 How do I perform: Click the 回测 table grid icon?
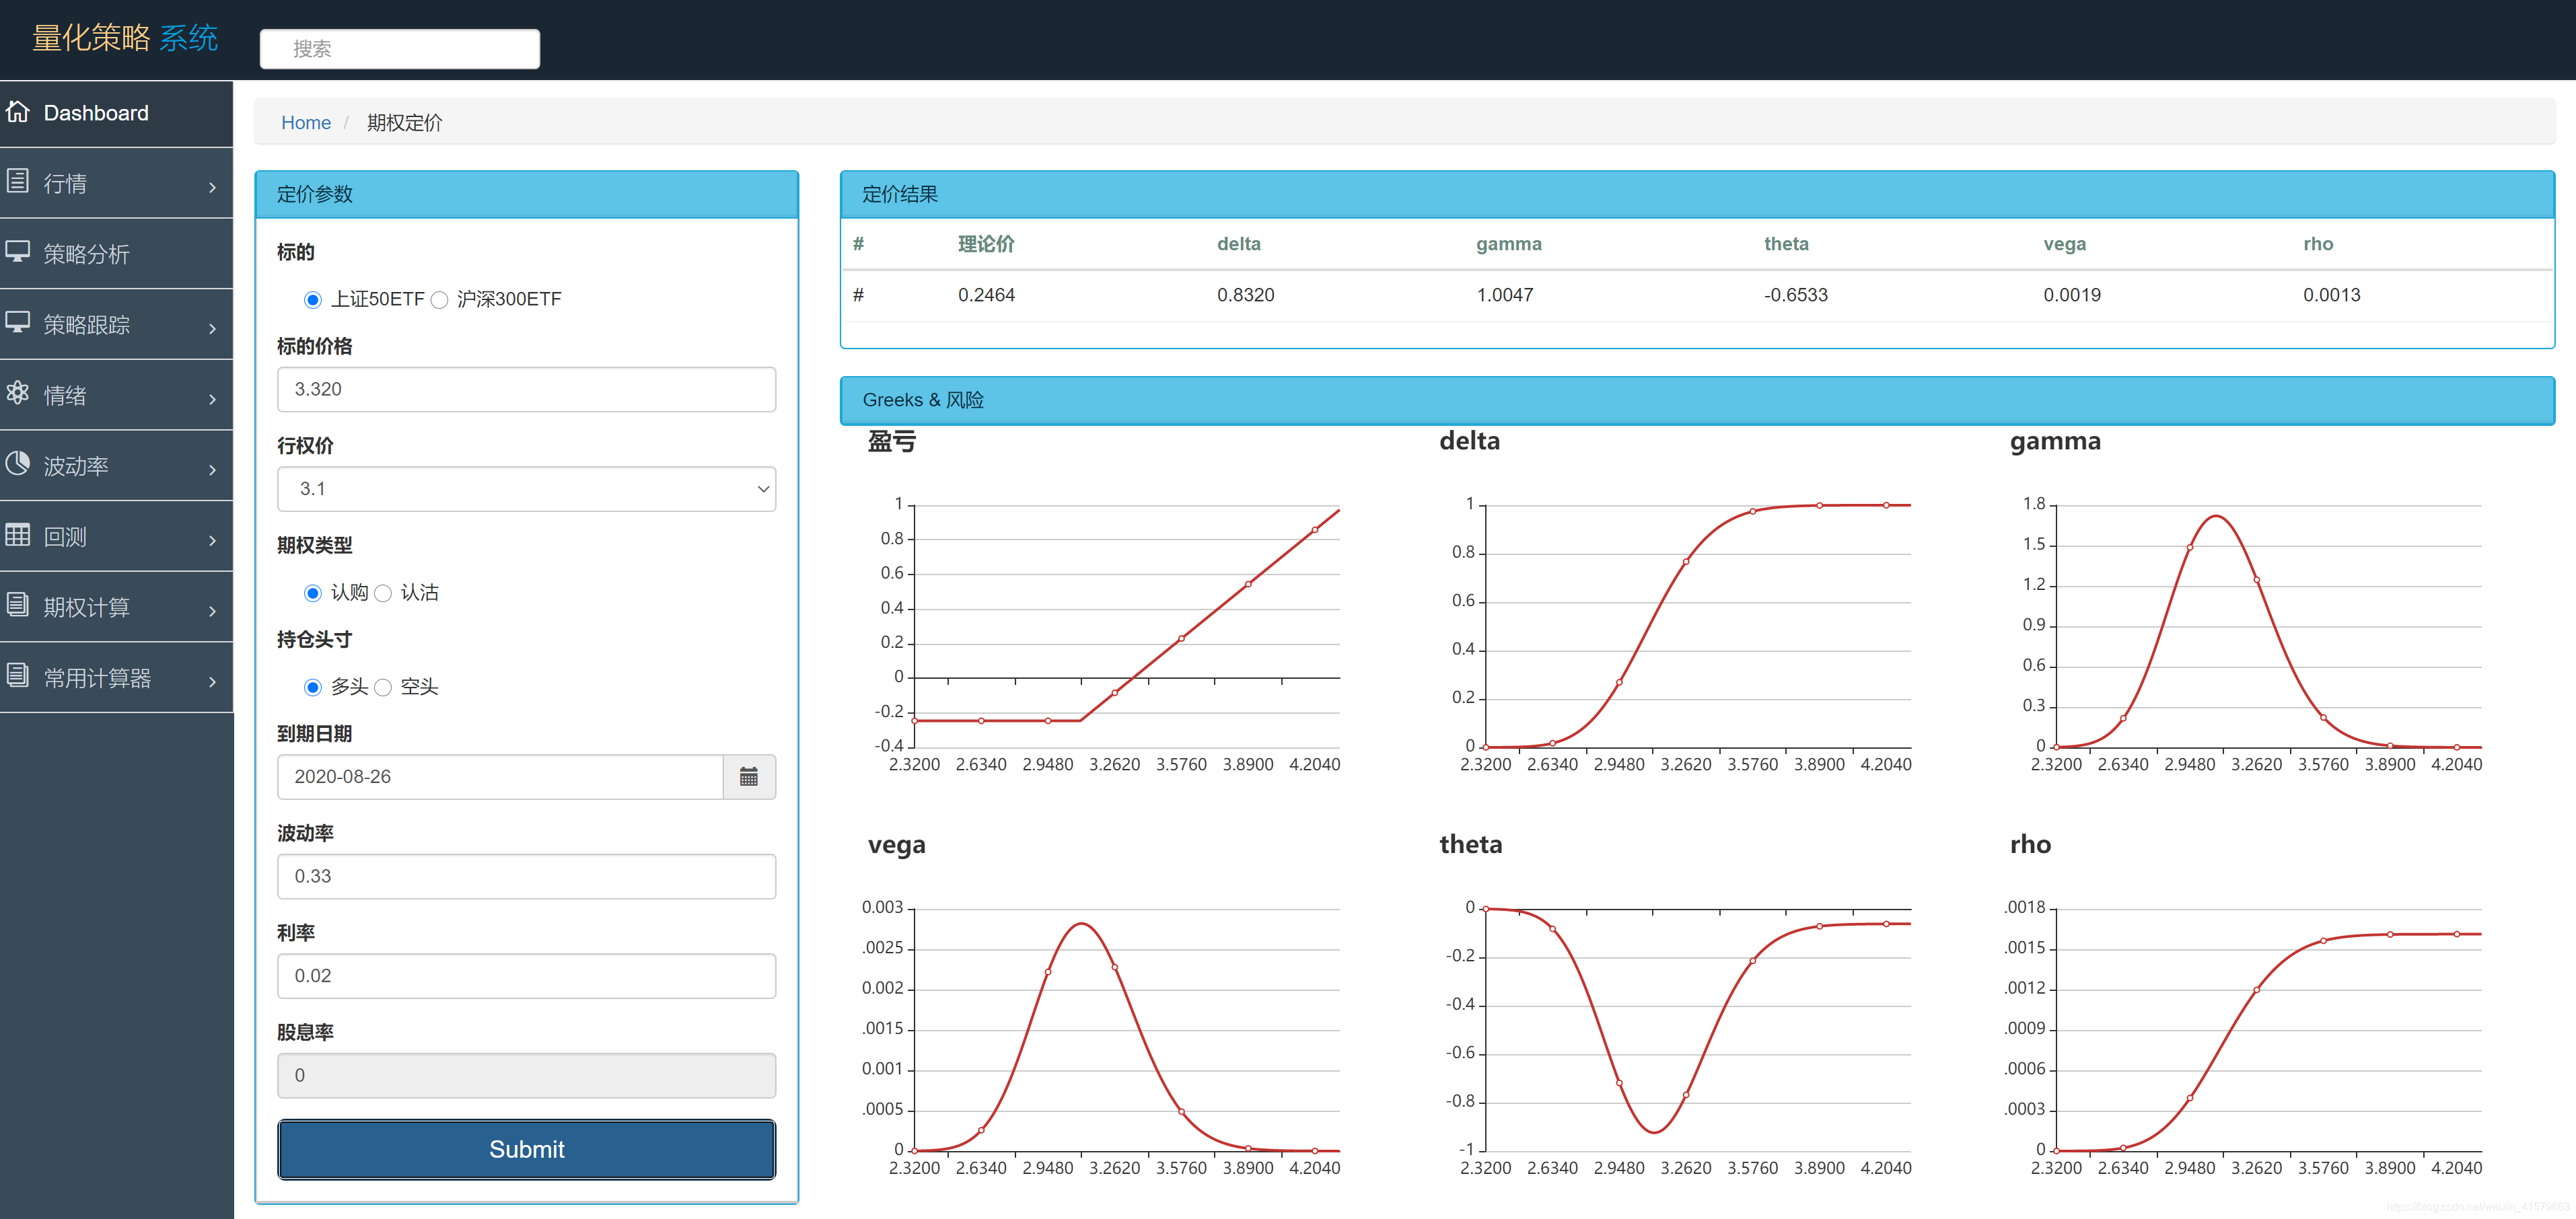point(18,535)
